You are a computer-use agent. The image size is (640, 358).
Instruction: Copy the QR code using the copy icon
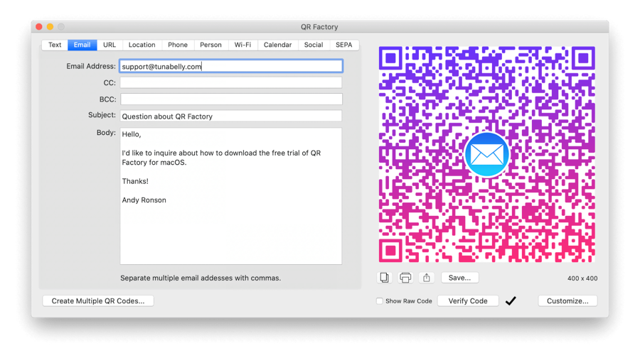pyautogui.click(x=384, y=278)
